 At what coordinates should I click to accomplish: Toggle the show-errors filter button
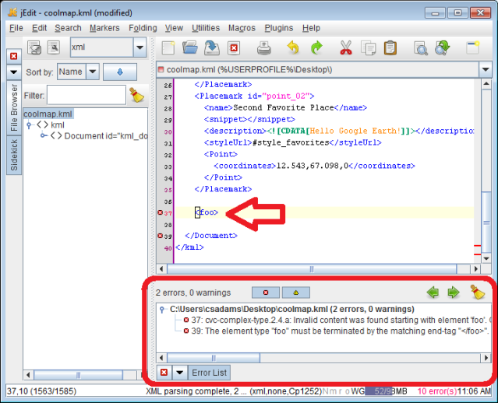[x=266, y=293]
